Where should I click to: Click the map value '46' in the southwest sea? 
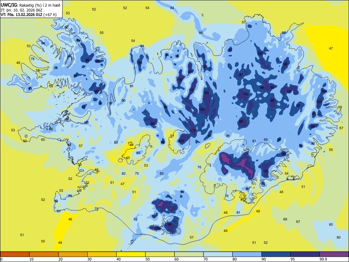[x=70, y=219]
